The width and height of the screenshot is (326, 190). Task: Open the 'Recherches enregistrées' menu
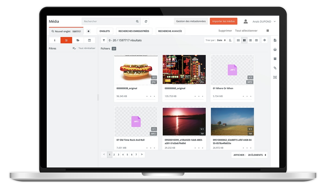[134, 31]
